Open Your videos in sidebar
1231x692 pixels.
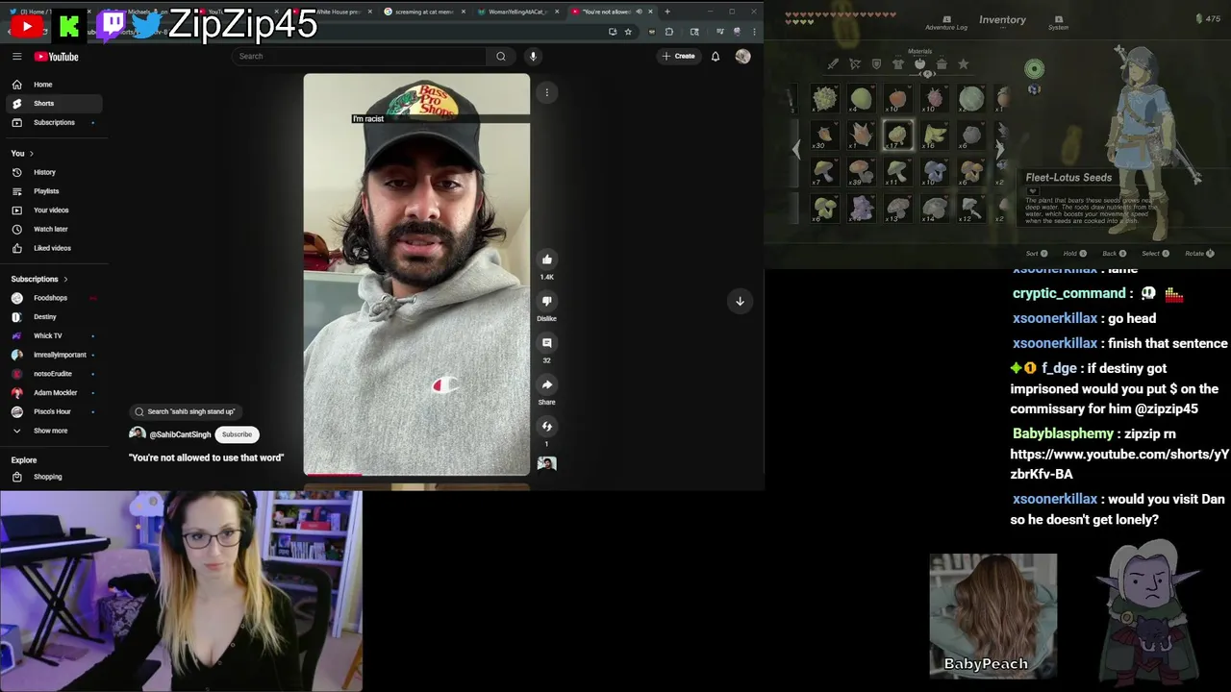[54, 210]
